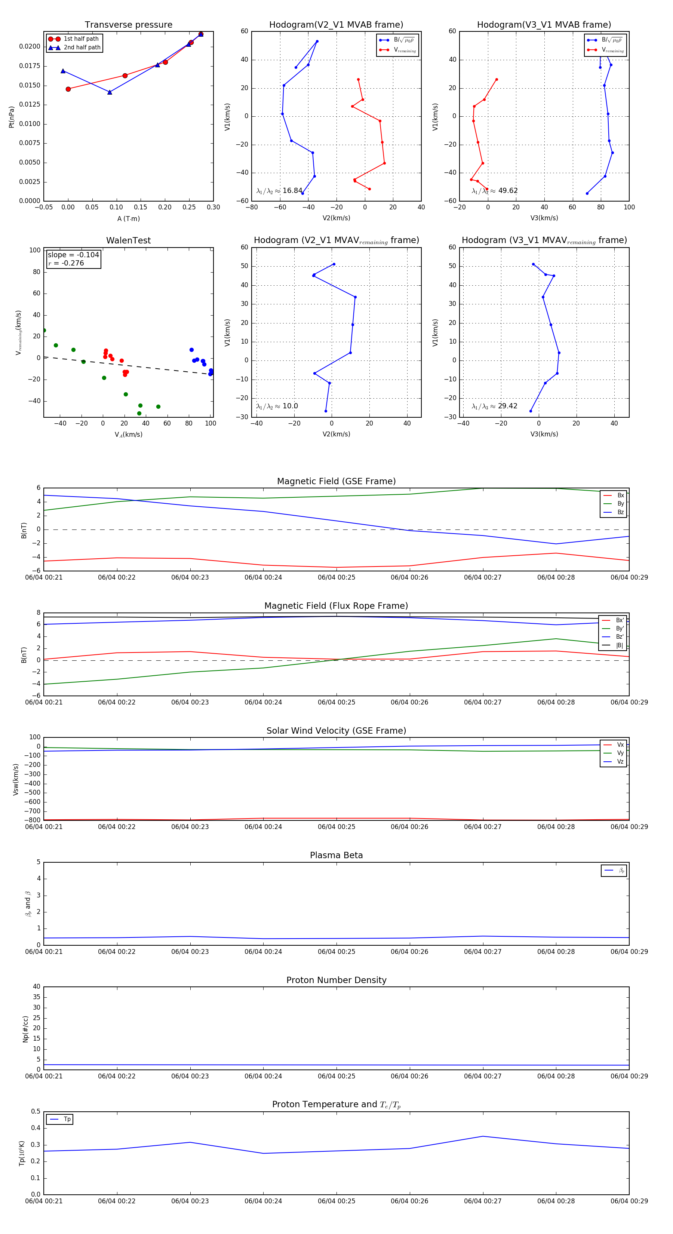Image resolution: width=673 pixels, height=1234 pixels.
Task: Click the λ1/λ3 ≈ 29.42 annotation
Action: [494, 406]
